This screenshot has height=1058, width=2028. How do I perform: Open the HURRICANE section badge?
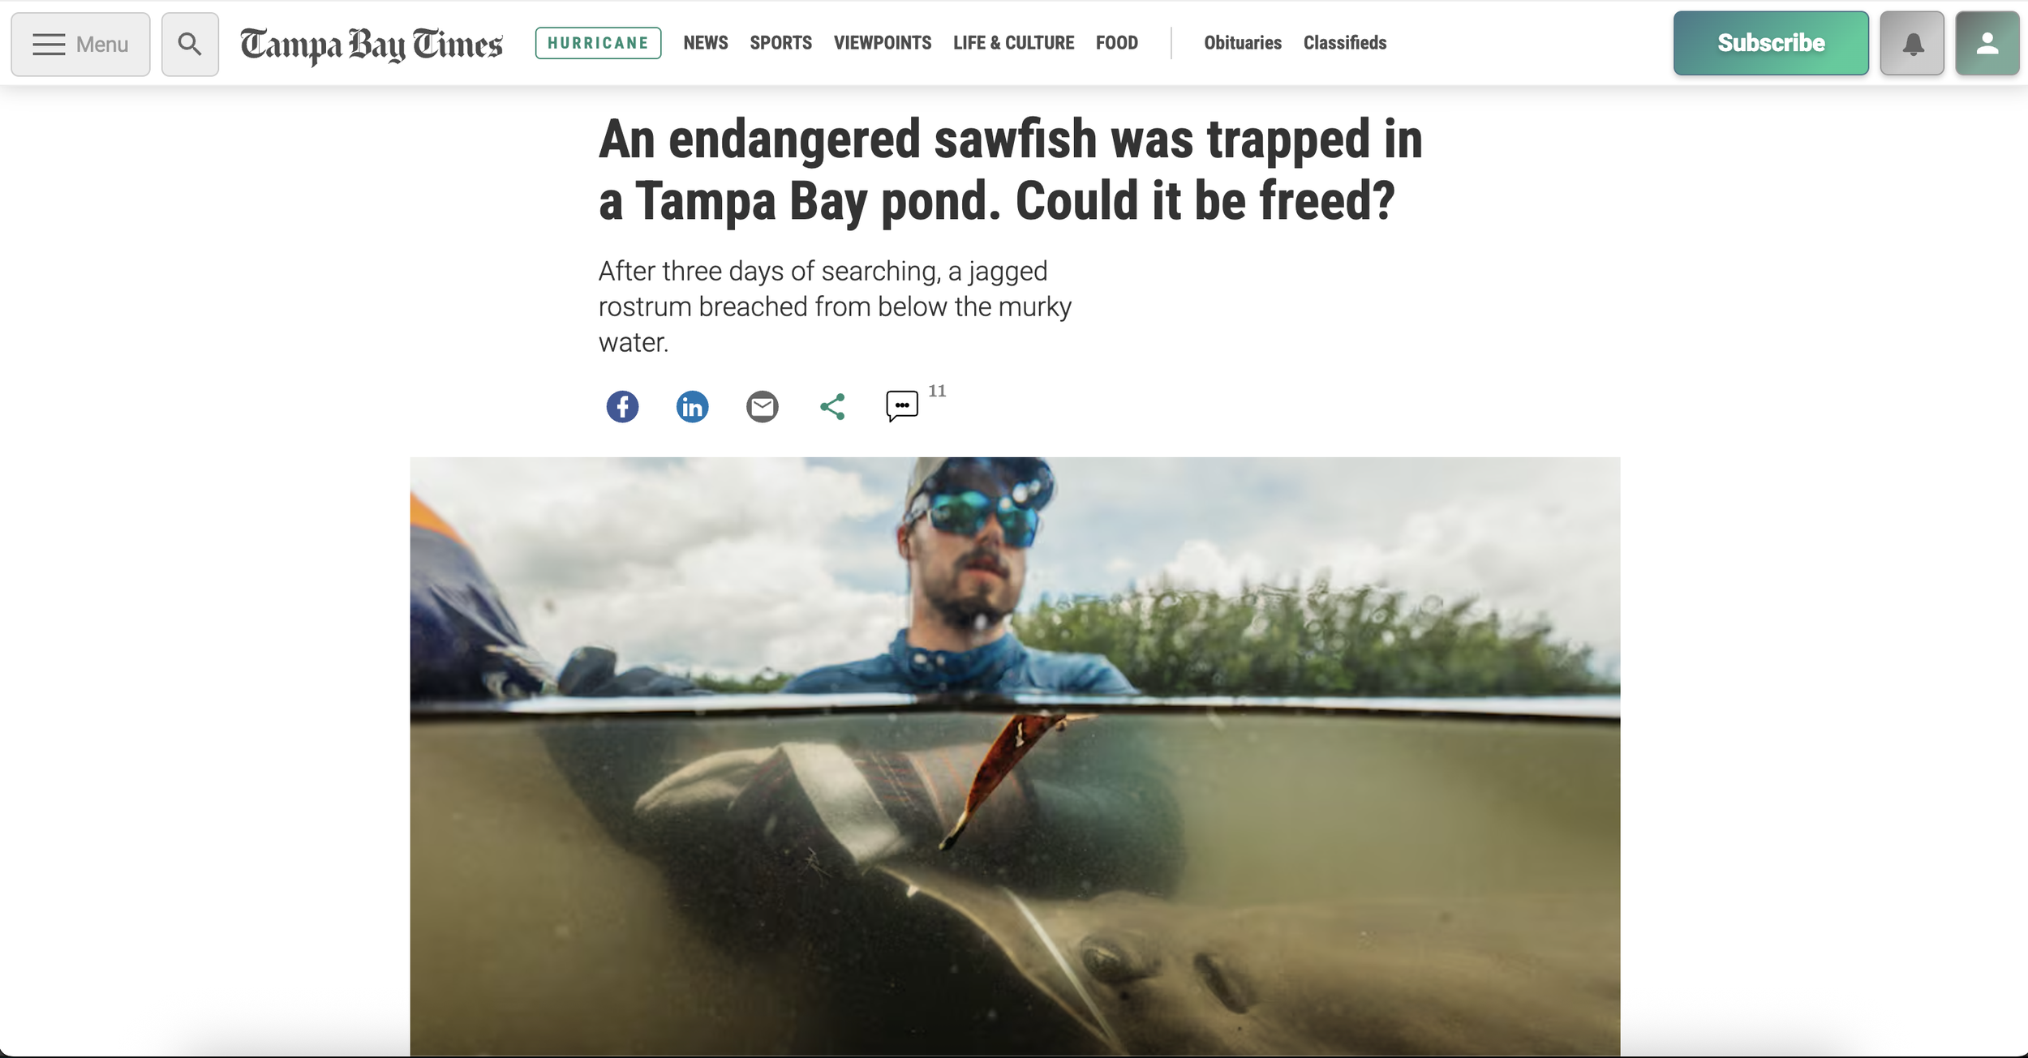click(x=598, y=43)
